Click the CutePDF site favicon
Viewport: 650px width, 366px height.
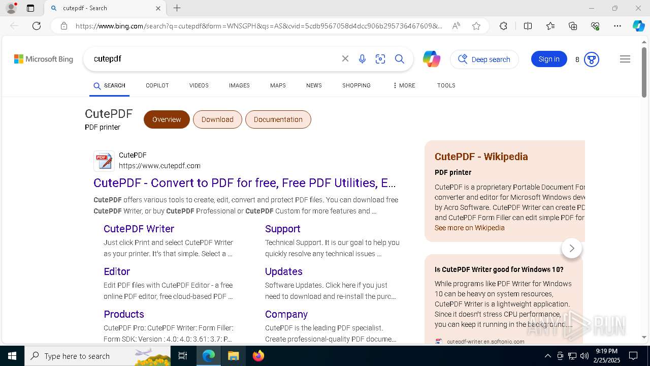click(104, 161)
